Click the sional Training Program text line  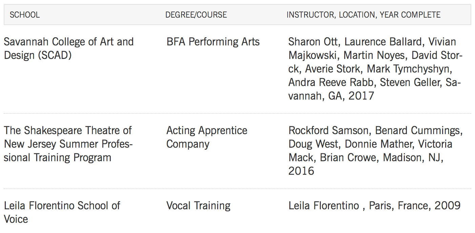(58, 157)
